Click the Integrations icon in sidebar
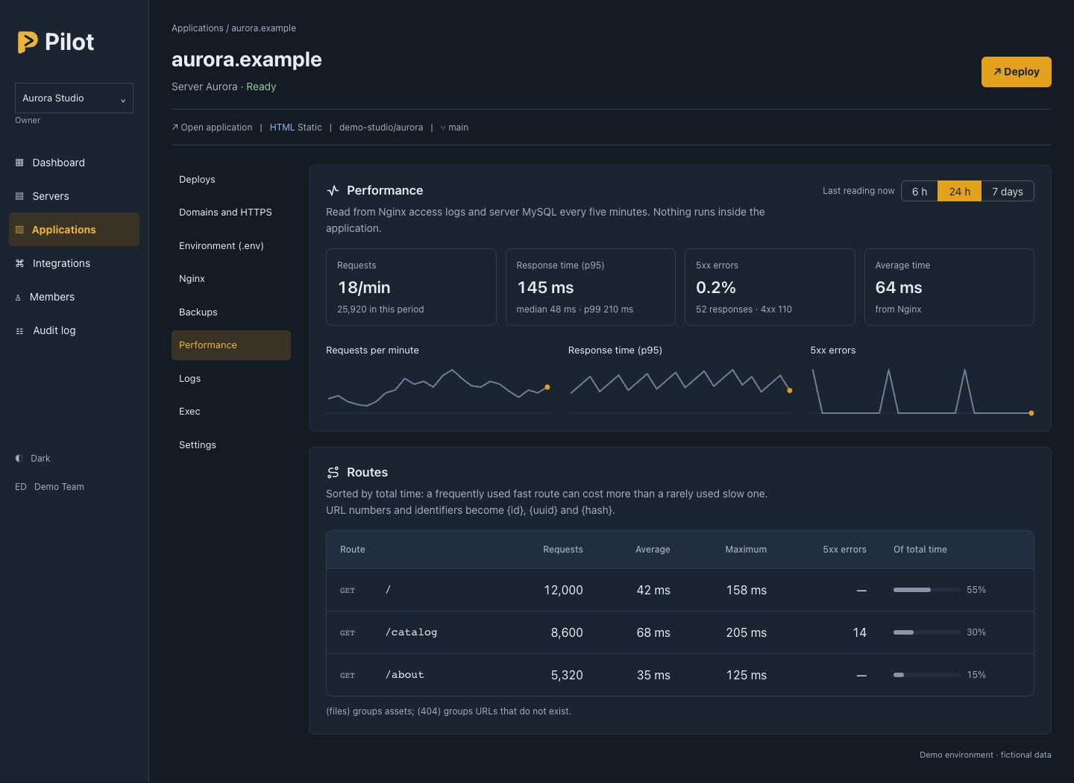Image resolution: width=1074 pixels, height=783 pixels. (19, 263)
